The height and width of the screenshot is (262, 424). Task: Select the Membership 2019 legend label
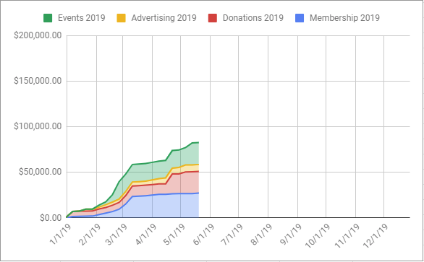[x=344, y=18]
